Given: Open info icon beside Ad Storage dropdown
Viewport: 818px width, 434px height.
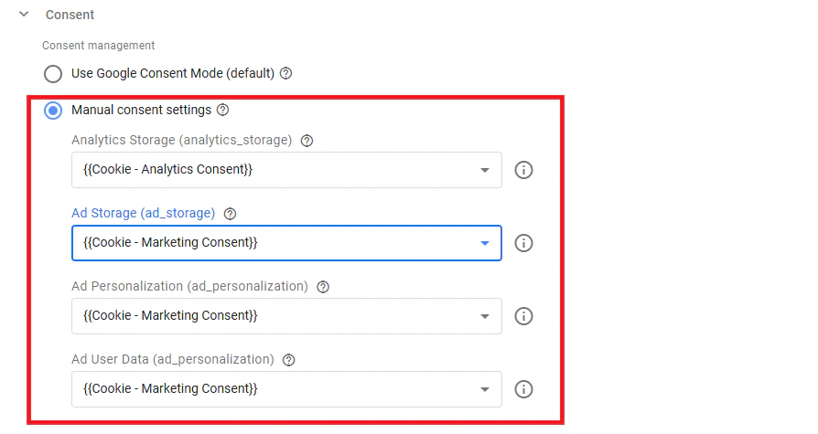Looking at the screenshot, I should click(523, 243).
